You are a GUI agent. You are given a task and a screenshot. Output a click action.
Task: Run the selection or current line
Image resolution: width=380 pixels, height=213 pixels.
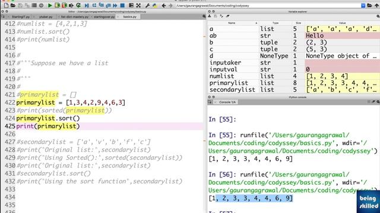click(x=71, y=5)
